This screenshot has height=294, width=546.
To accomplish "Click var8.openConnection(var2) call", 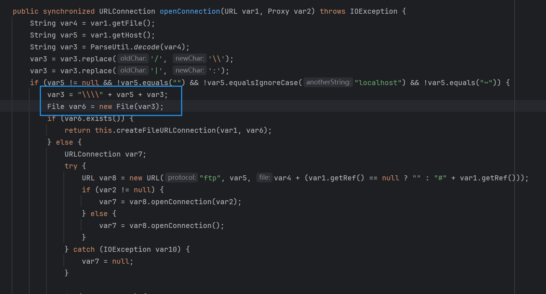I will [x=185, y=202].
